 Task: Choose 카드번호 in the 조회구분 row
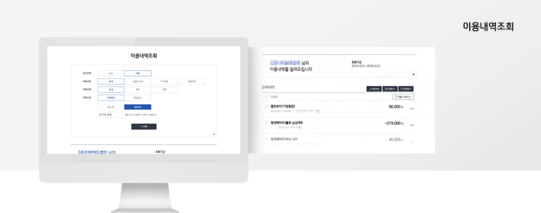click(x=165, y=82)
